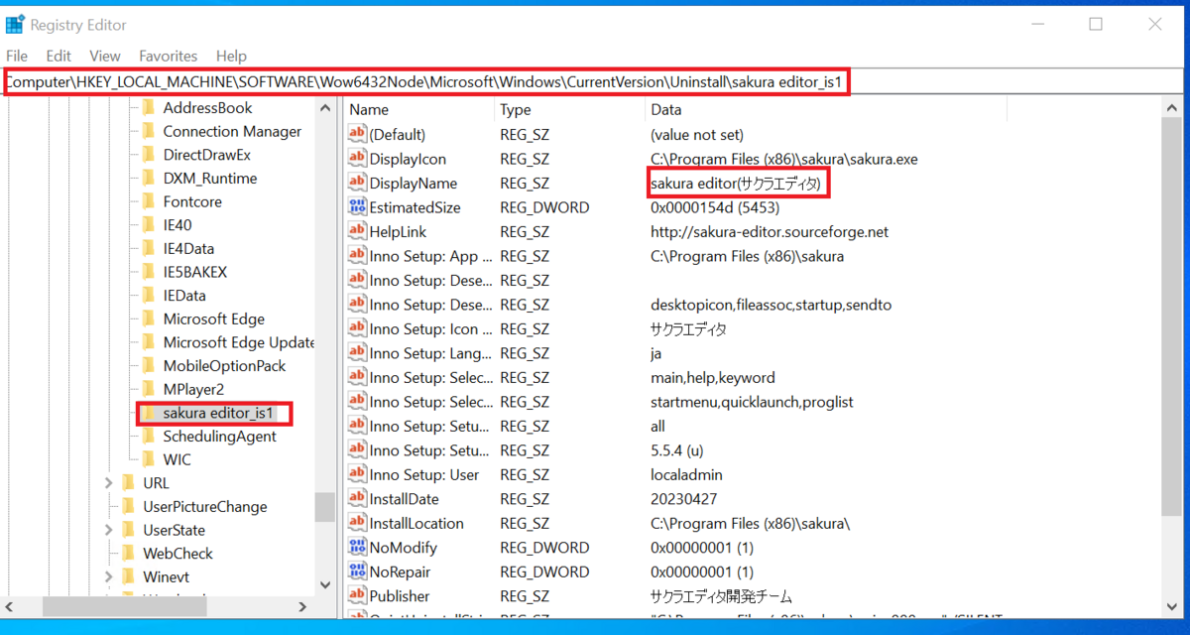Select the Microsoft Edge Update key

click(x=238, y=342)
